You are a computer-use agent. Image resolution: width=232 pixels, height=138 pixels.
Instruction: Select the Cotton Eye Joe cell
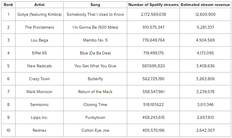click(x=95, y=130)
